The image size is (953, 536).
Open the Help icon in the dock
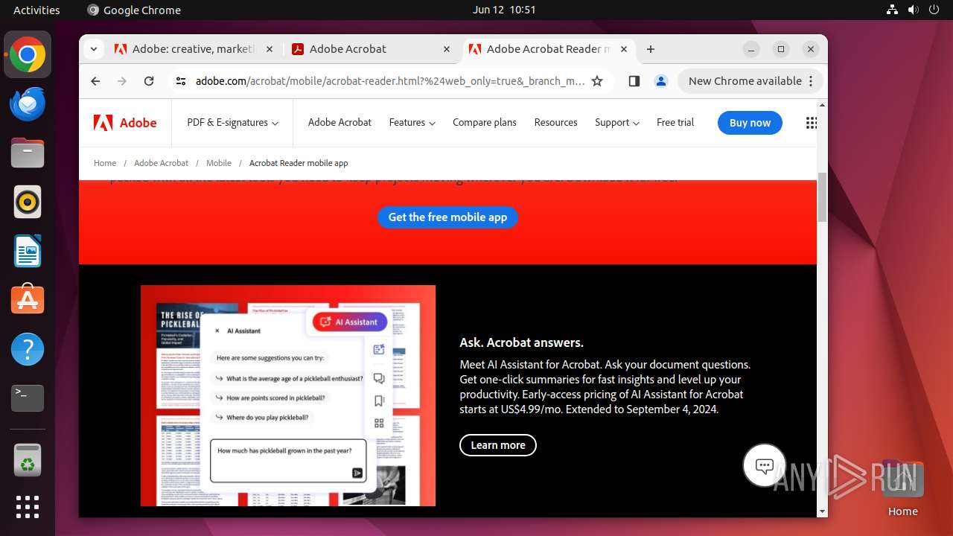(28, 348)
